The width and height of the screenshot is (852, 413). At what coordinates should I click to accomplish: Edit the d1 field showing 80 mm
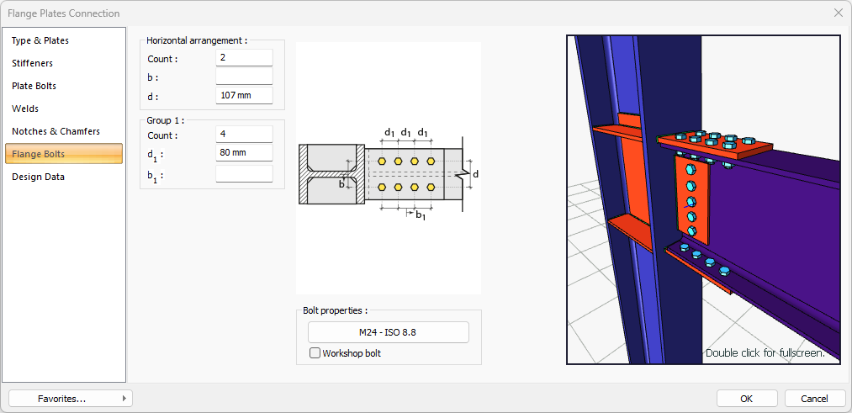[244, 153]
